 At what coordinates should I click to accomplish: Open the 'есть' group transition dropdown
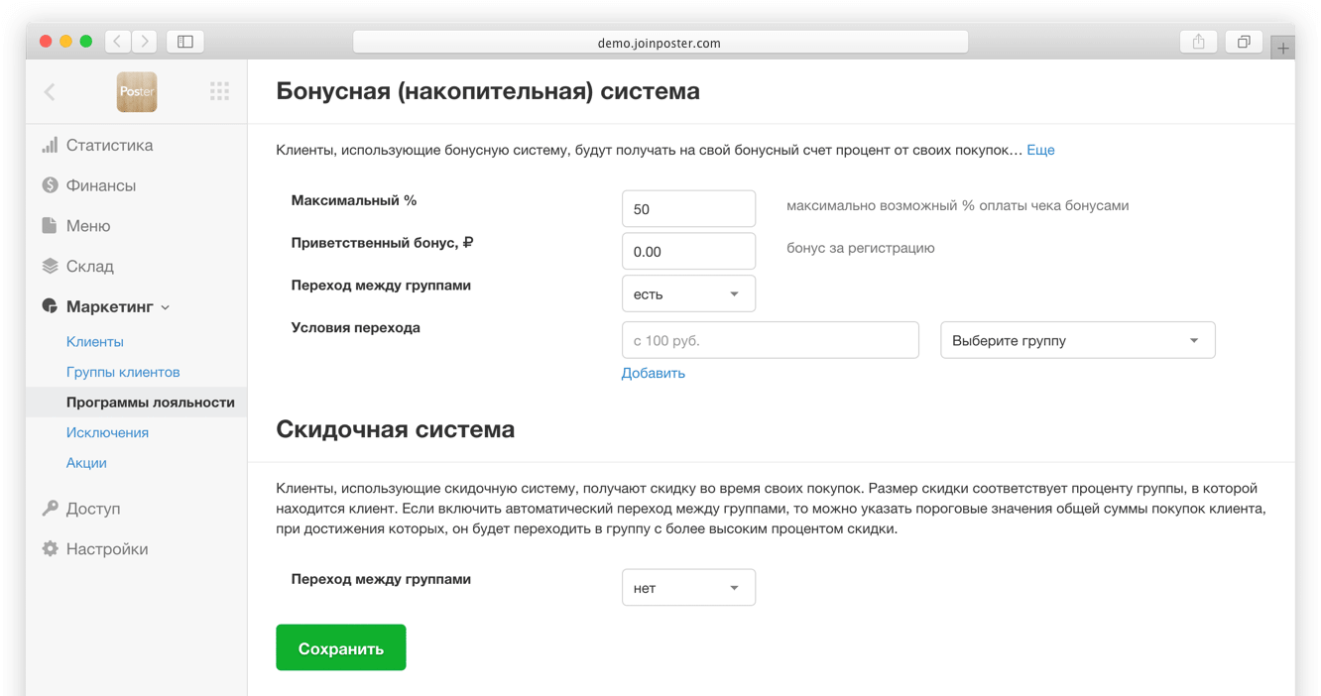[x=688, y=293]
